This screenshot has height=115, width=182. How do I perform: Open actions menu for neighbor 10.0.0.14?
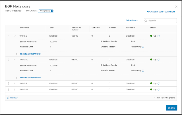coord(9,89)
